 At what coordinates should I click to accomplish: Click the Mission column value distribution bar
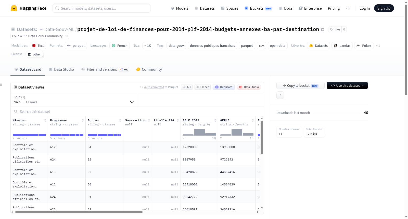(x=29, y=135)
